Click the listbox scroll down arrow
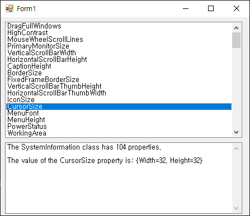This screenshot has width=250, height=216. tap(236, 132)
